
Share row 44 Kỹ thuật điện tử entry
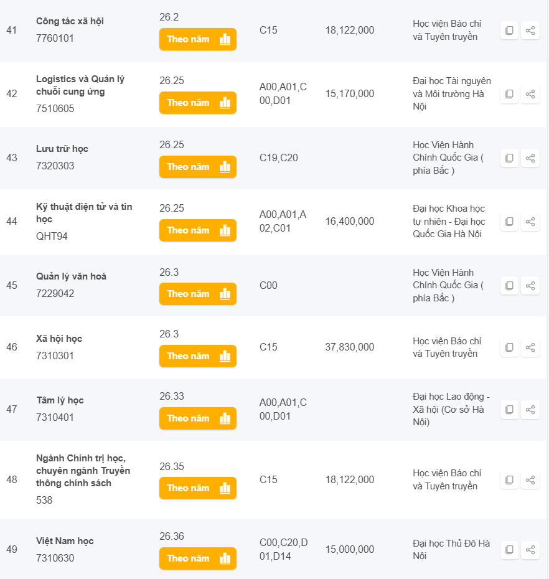(x=530, y=222)
